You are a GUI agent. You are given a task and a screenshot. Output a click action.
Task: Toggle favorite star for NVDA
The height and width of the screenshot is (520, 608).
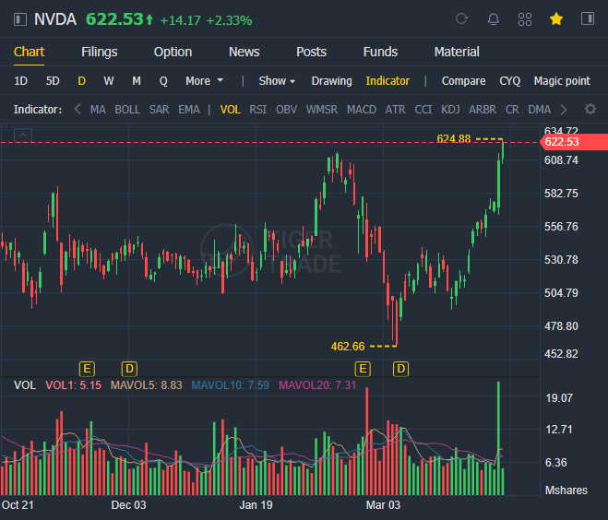coord(556,18)
